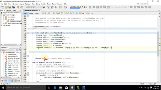Viewport: 161px width, 90px height.
Task: Expand the Look and feel setting code fold
Action: [x=28, y=66]
